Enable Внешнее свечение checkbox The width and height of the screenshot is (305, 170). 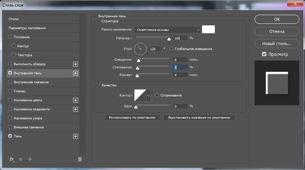click(x=10, y=127)
